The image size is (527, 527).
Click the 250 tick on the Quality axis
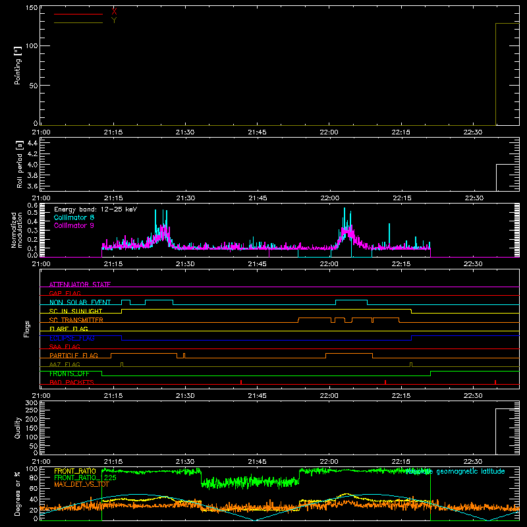[32, 410]
